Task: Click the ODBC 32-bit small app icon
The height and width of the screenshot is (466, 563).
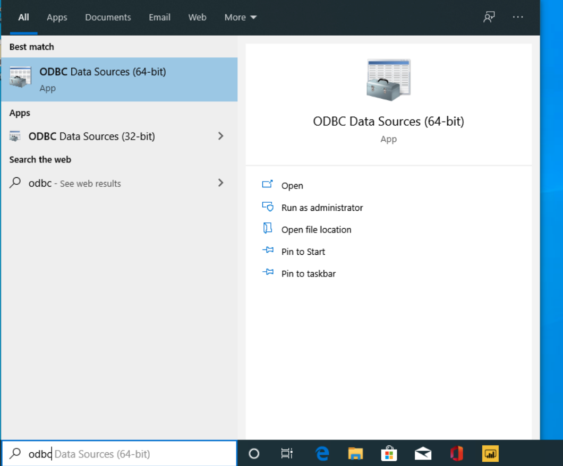Action: tap(15, 136)
